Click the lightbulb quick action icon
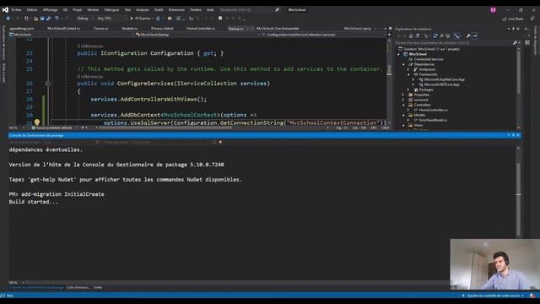Viewport: 540px width, 304px height. pyautogui.click(x=37, y=122)
